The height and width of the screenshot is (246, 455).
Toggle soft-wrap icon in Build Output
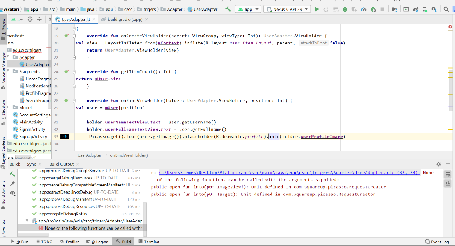click(448, 175)
